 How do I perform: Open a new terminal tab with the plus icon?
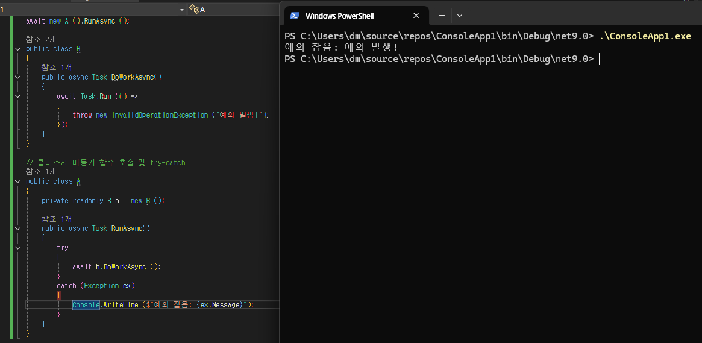[442, 16]
